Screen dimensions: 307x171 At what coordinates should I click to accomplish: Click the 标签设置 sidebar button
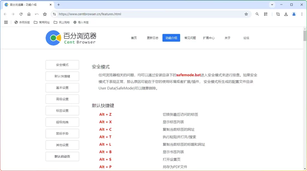62,111
